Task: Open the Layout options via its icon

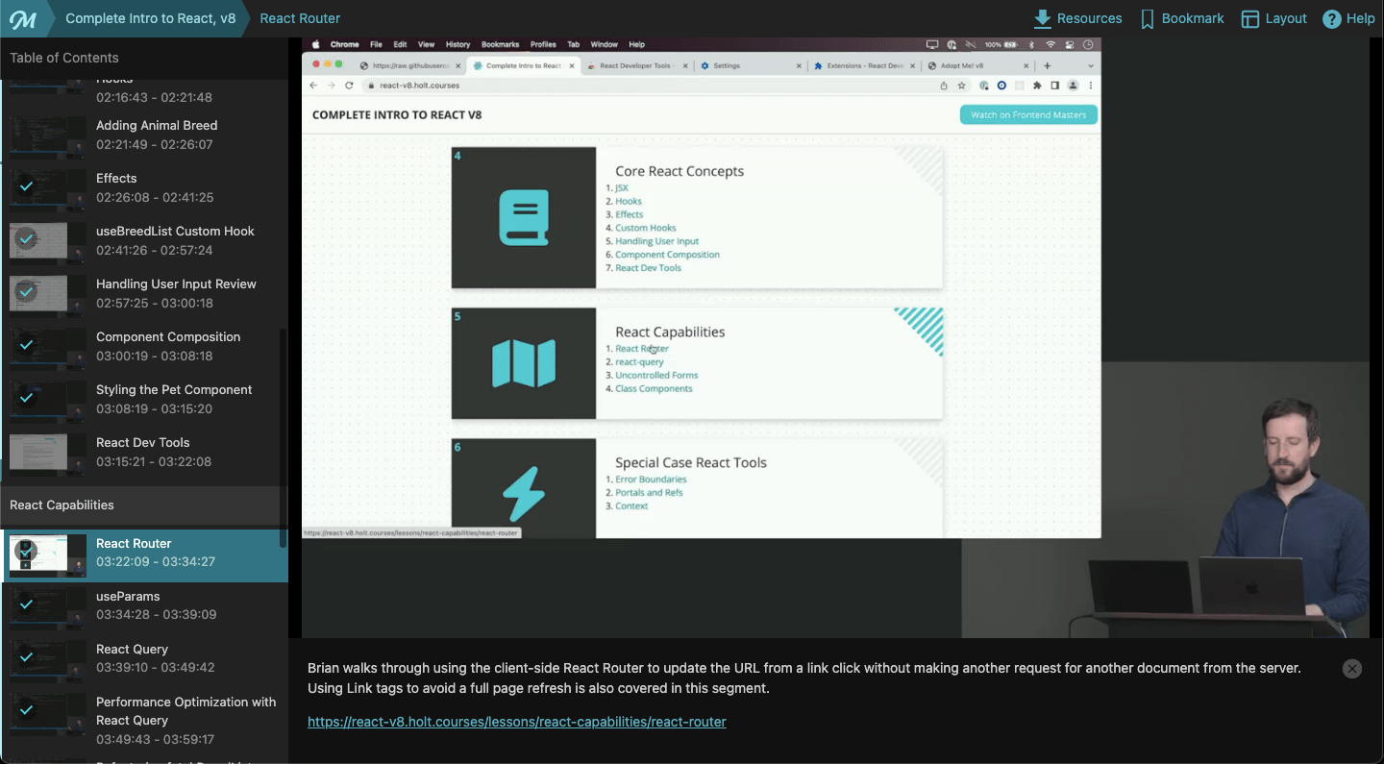Action: tap(1250, 18)
